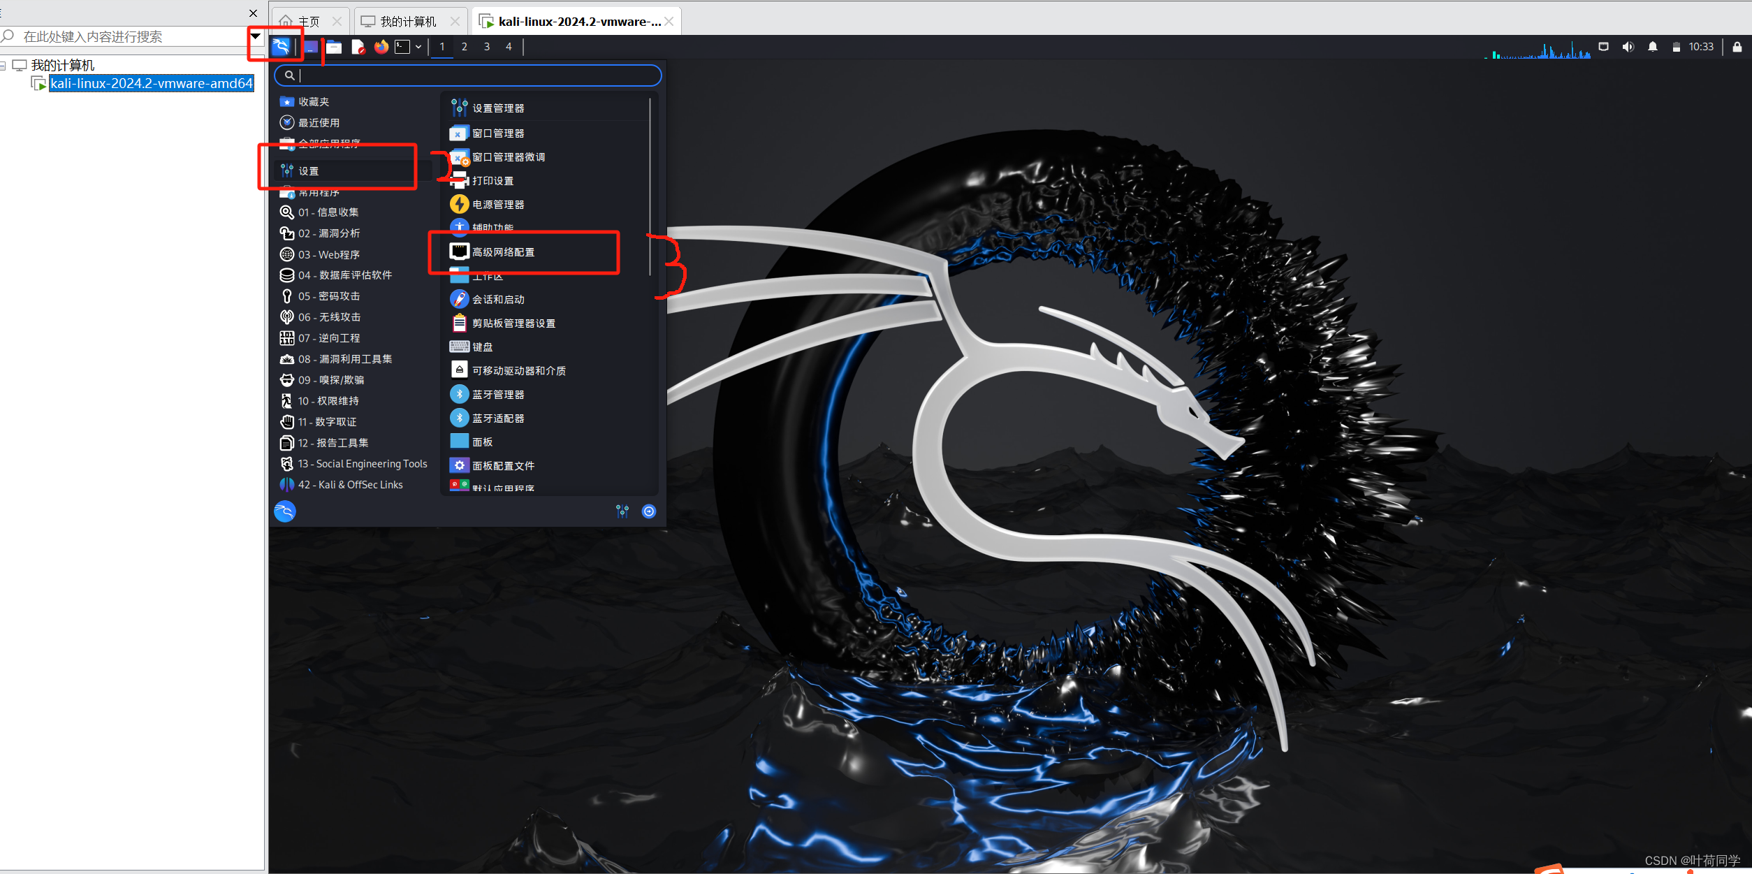Select kali-linux-2024.2-vmware-amd64 in library tree
The width and height of the screenshot is (1752, 874).
pos(152,84)
